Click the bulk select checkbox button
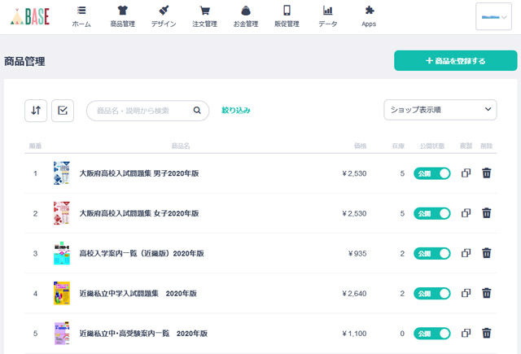 (63, 111)
